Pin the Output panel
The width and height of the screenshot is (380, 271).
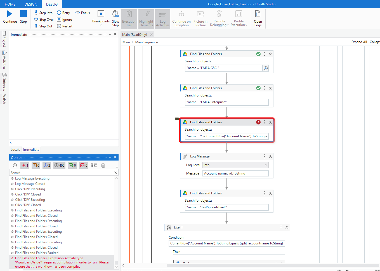coord(115,157)
